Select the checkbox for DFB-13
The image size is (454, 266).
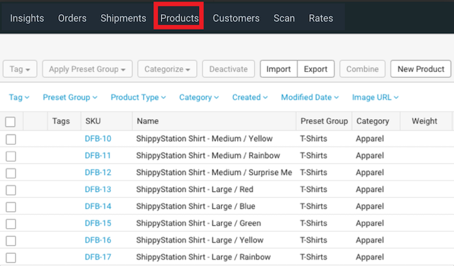pos(10,190)
